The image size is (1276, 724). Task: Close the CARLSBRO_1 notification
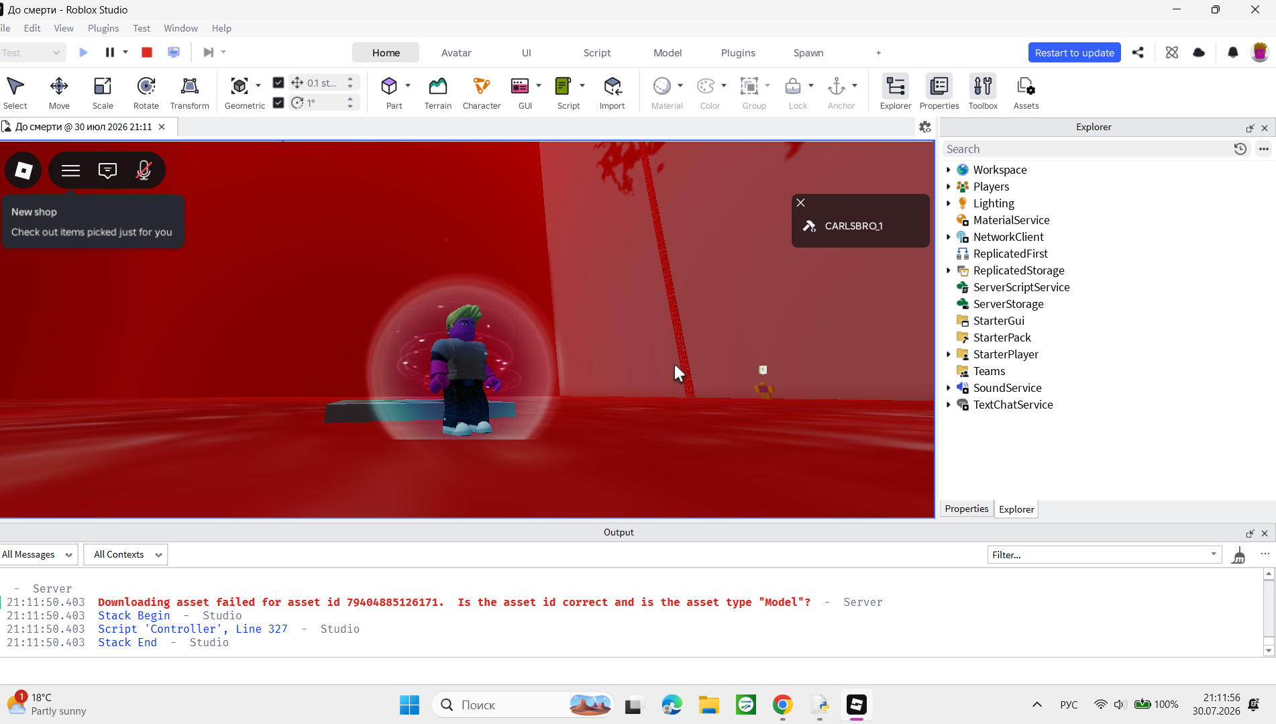[800, 203]
